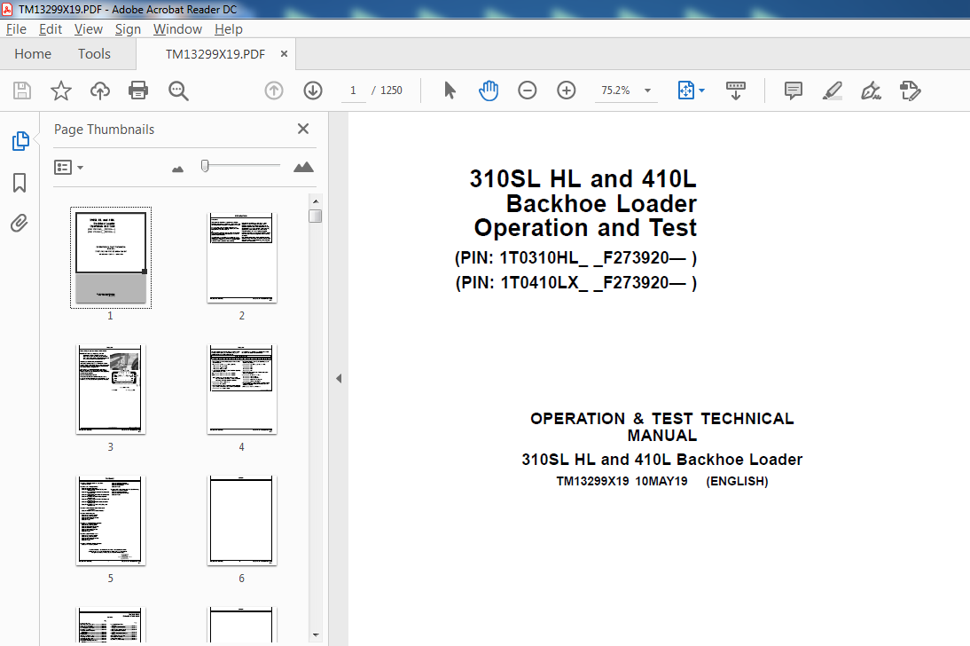970x646 pixels.
Task: Switch to the Home tab
Action: (x=33, y=54)
